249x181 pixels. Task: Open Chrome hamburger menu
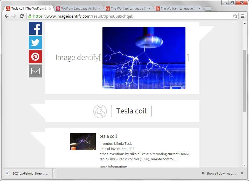tap(243, 16)
